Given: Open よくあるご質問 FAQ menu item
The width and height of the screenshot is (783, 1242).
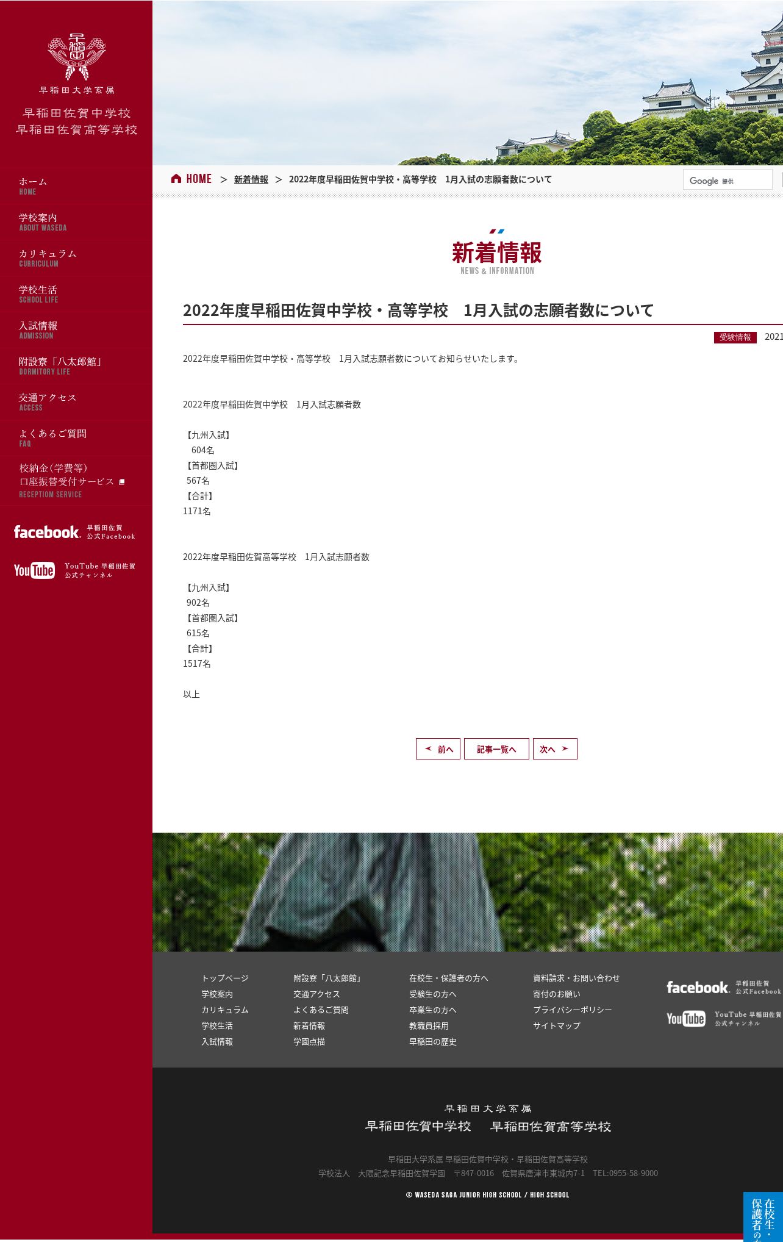Looking at the screenshot, I should (76, 438).
